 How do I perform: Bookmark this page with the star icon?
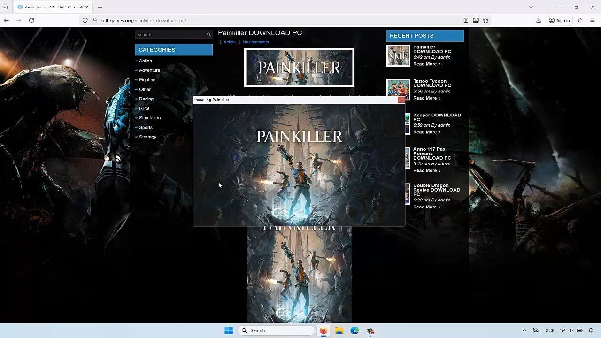pyautogui.click(x=485, y=20)
